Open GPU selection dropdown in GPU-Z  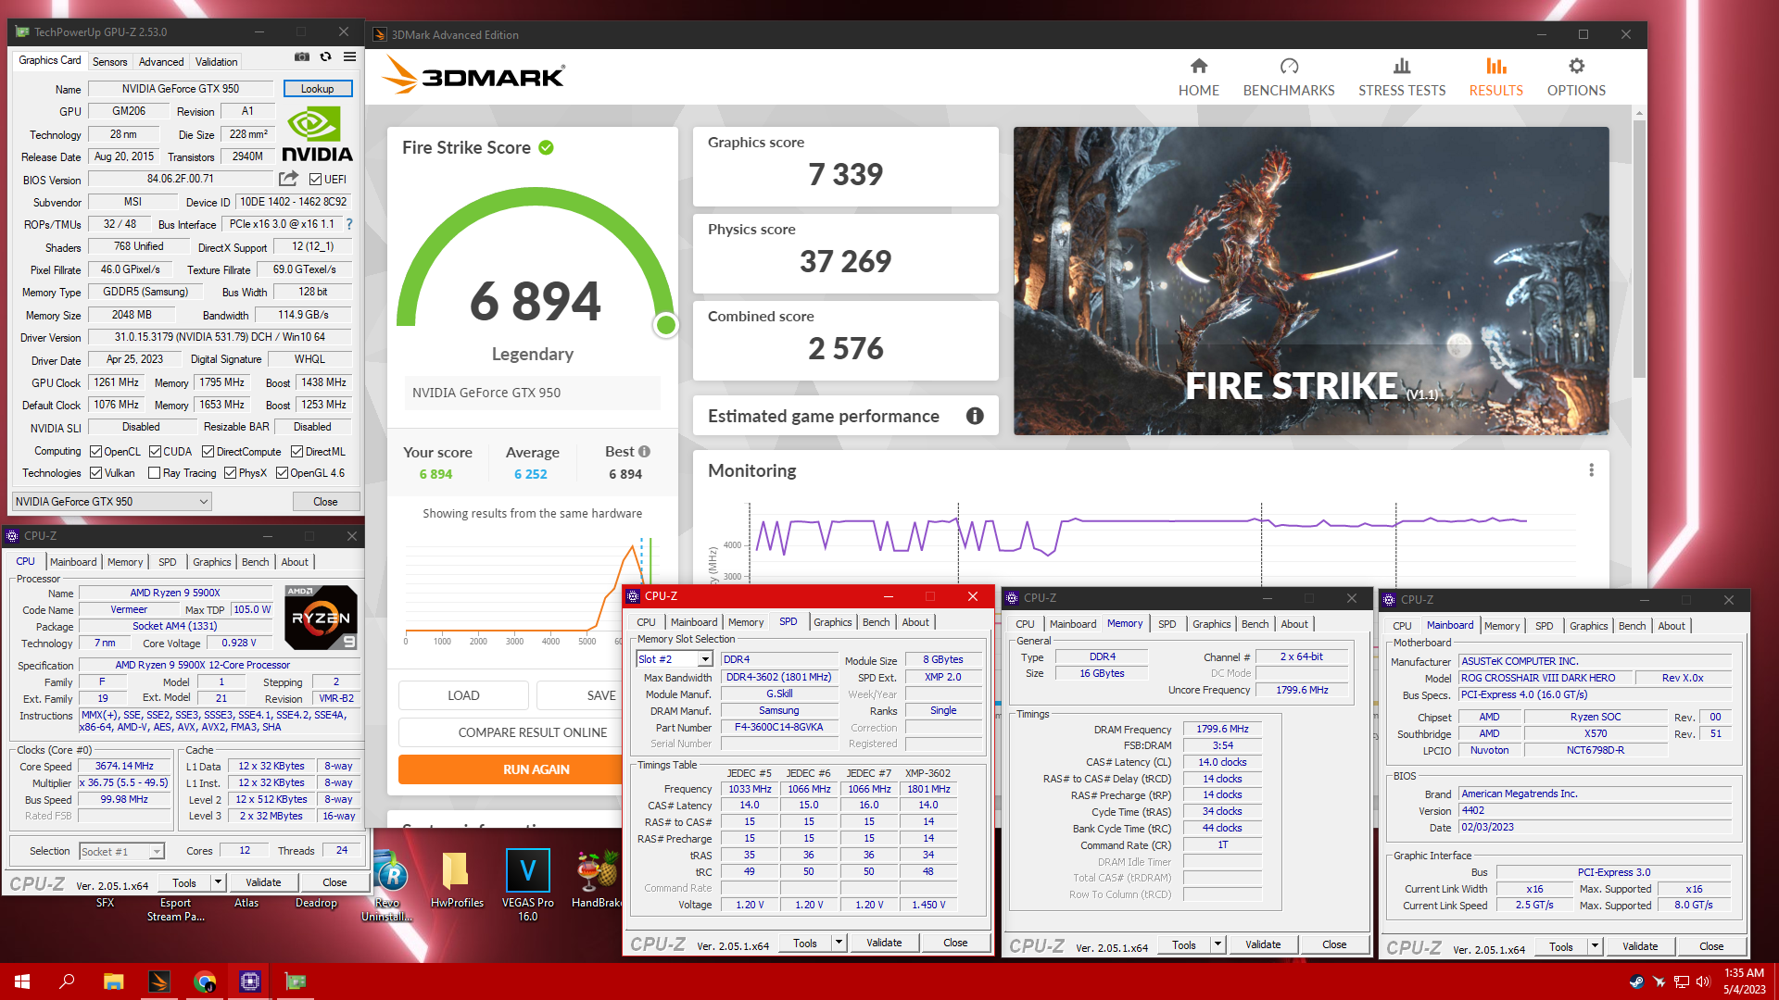[112, 502]
